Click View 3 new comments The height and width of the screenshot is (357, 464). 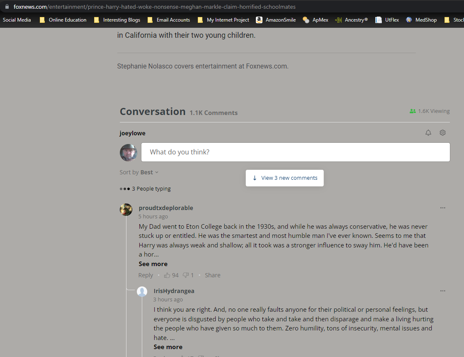coord(284,178)
